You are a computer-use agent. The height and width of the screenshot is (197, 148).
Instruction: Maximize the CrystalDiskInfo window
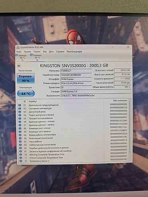point(120,47)
